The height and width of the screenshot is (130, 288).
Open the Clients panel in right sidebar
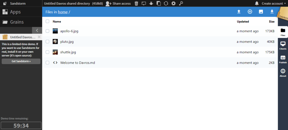(x=283, y=46)
